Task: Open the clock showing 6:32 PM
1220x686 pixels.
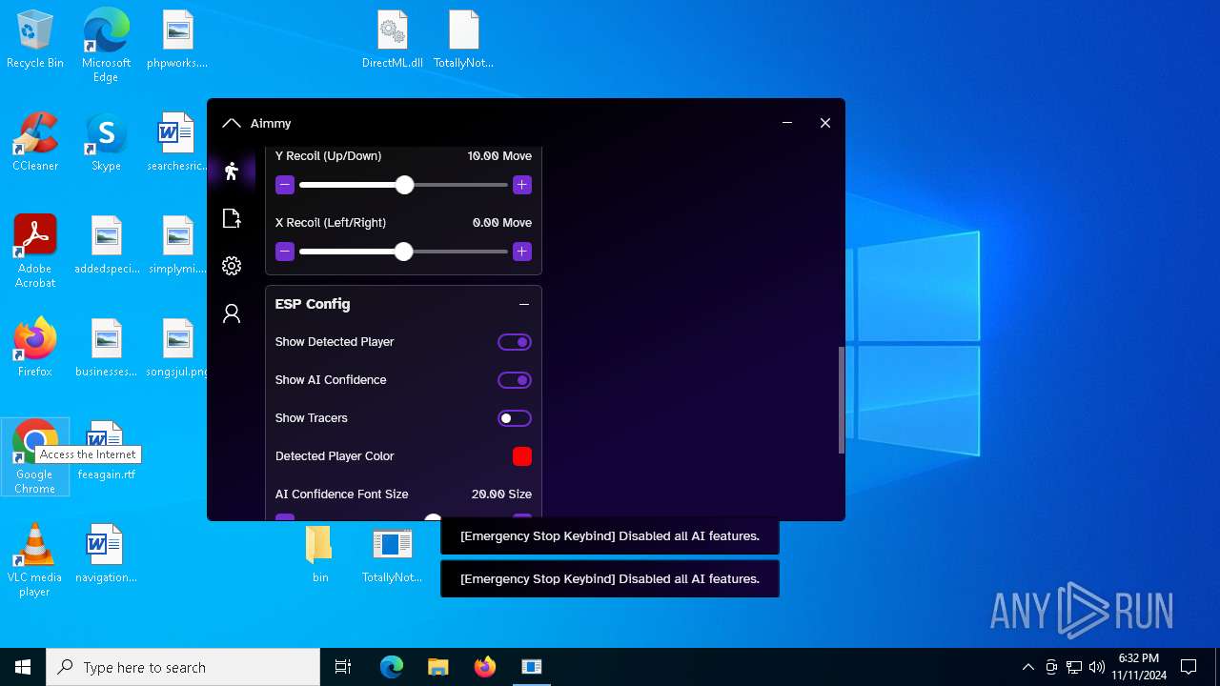Action: click(x=1139, y=667)
